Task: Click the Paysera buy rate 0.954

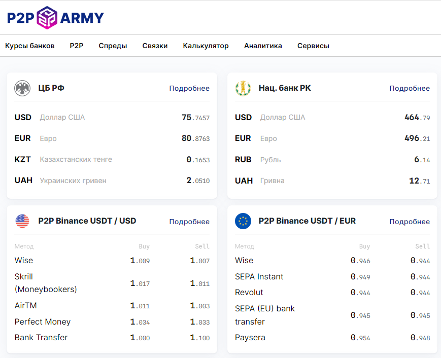Action: coord(360,338)
